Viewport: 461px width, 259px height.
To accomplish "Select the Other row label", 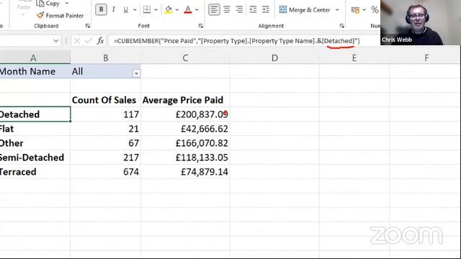I will [x=35, y=143].
